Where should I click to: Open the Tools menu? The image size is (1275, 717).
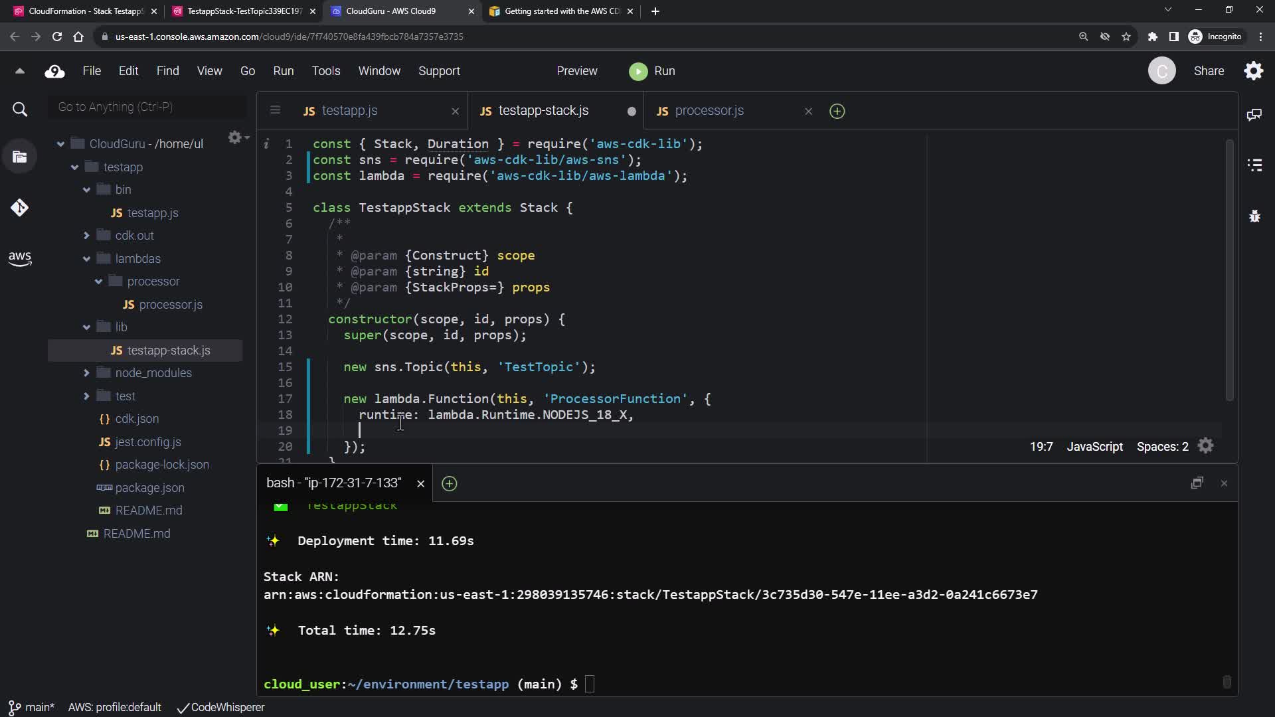click(x=325, y=71)
